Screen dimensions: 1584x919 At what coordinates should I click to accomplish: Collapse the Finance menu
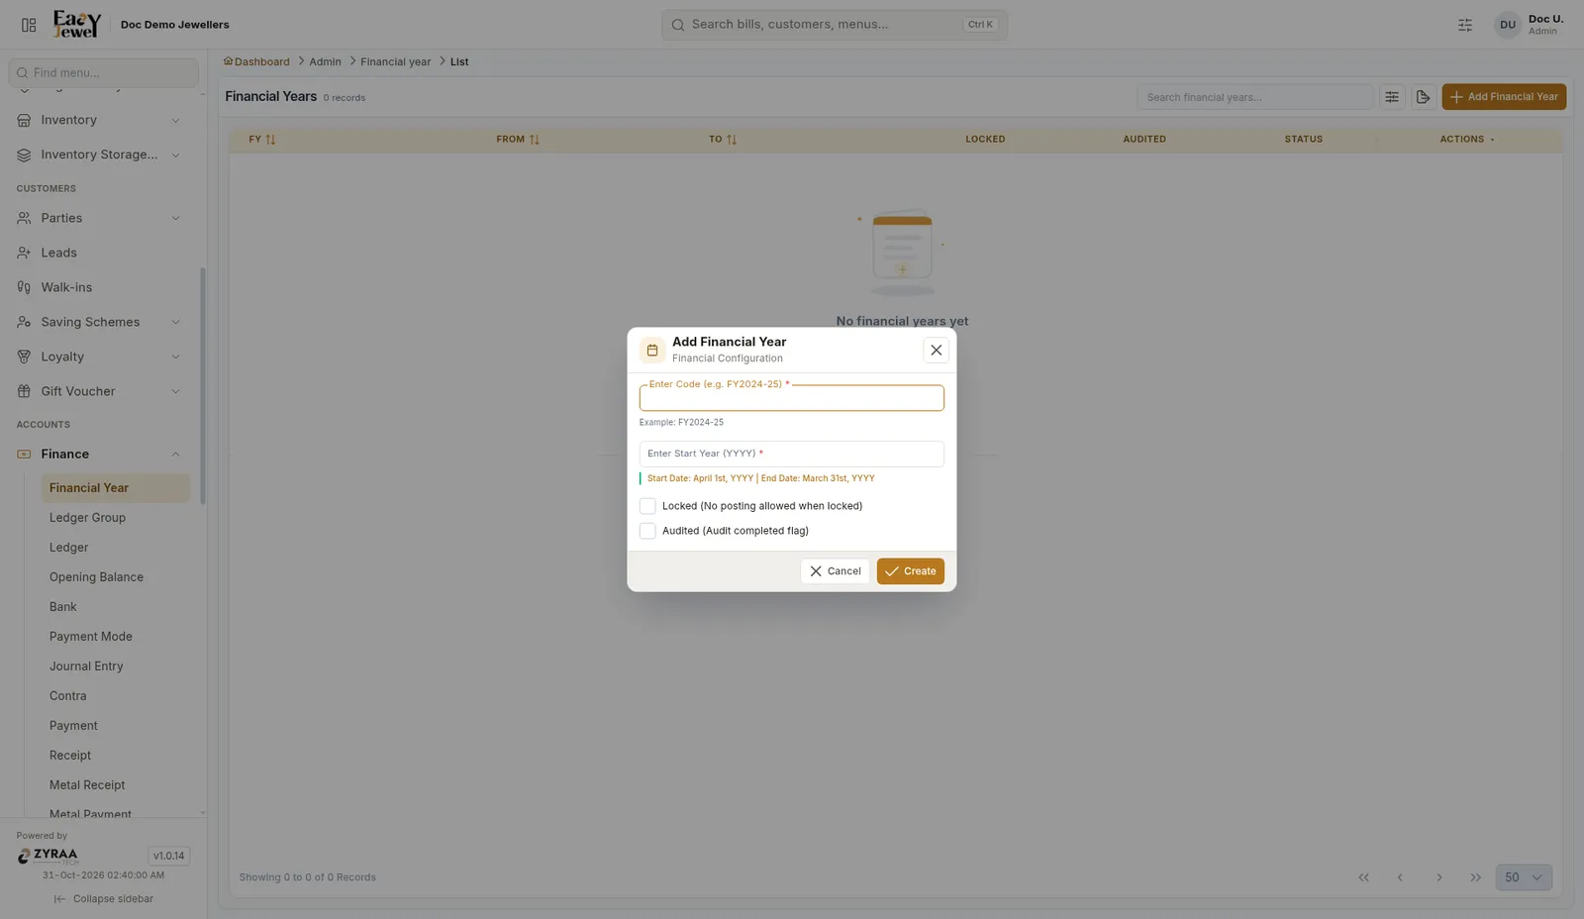click(x=99, y=454)
